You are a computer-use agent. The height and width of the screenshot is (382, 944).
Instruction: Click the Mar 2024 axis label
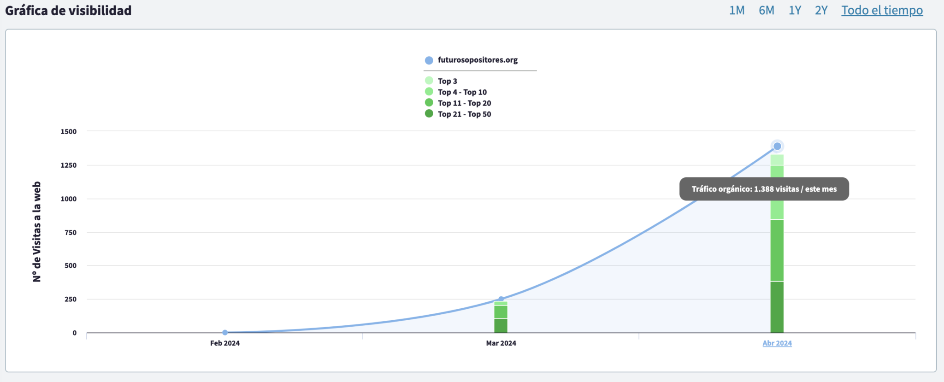(x=501, y=343)
